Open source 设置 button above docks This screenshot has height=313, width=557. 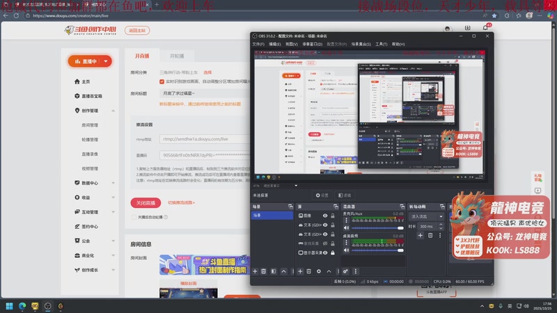[322, 195]
